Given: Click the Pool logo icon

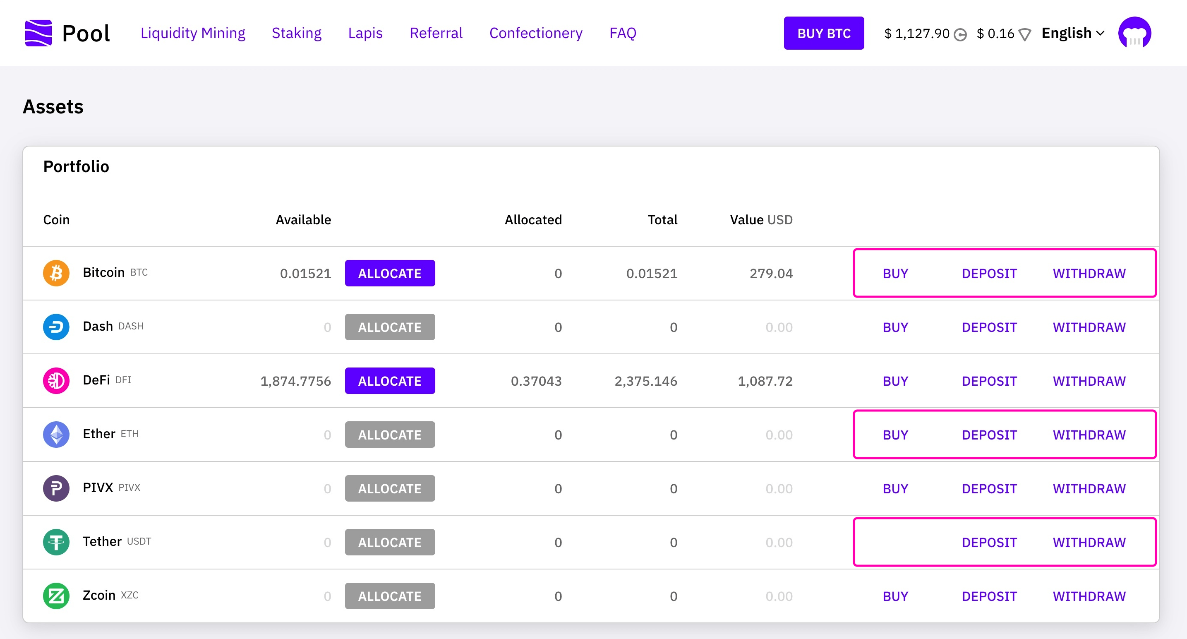Looking at the screenshot, I should (38, 33).
